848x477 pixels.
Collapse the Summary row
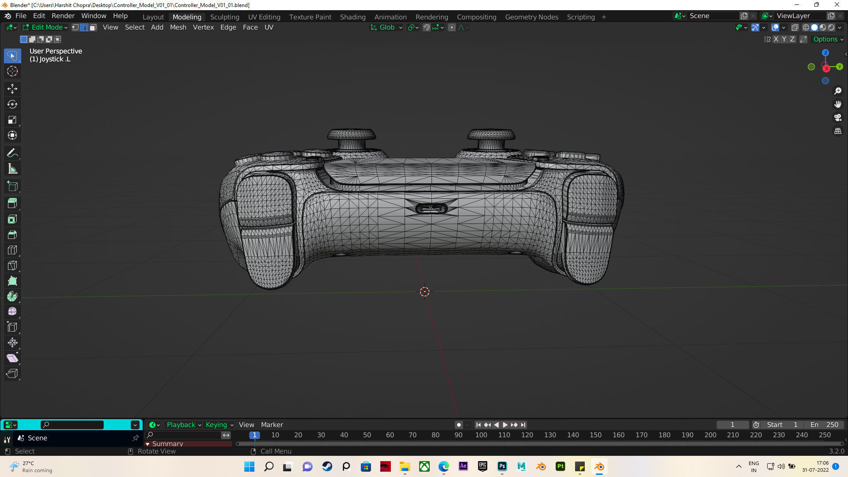(x=148, y=444)
